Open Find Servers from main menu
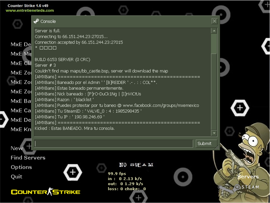The height and width of the screenshot is (203, 270). 28,158
